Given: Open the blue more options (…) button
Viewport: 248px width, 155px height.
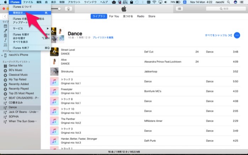Looking at the screenshot, I should click(x=237, y=35).
